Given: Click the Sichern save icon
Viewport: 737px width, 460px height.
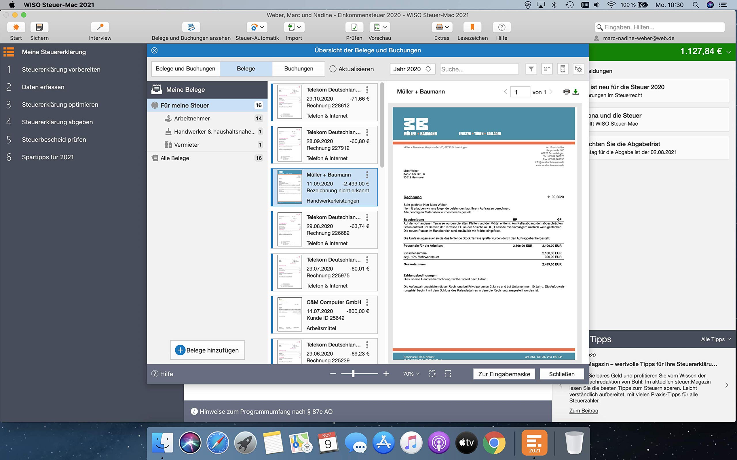Looking at the screenshot, I should pyautogui.click(x=39, y=27).
